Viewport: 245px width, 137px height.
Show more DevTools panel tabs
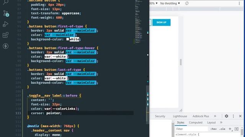click(215, 116)
